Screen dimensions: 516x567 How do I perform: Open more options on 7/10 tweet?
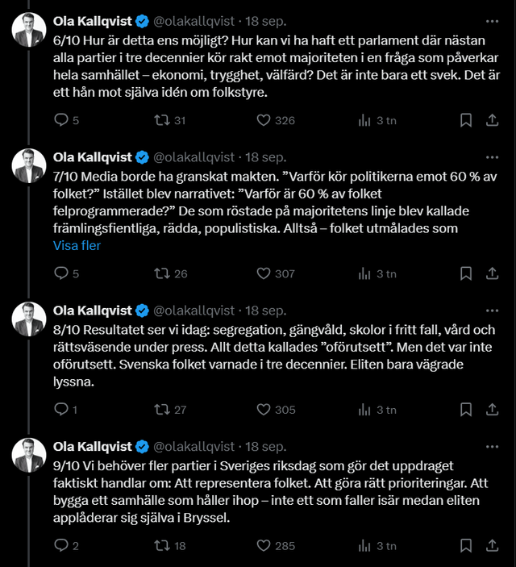[x=492, y=156]
